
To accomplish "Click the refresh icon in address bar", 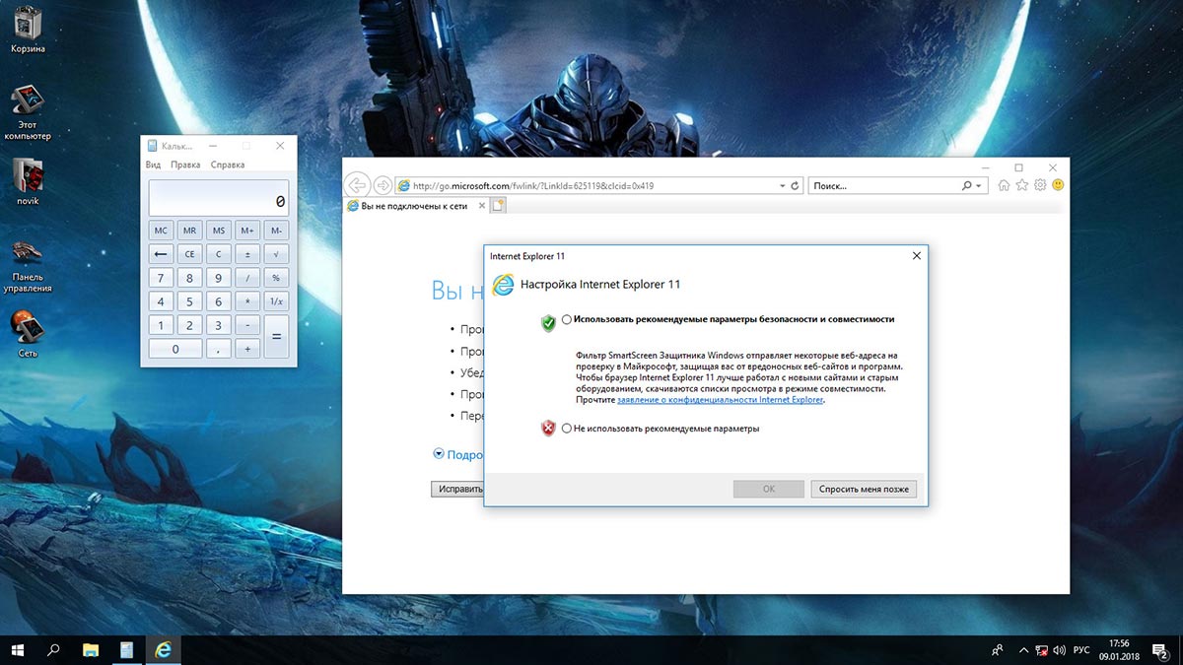I will [x=796, y=185].
